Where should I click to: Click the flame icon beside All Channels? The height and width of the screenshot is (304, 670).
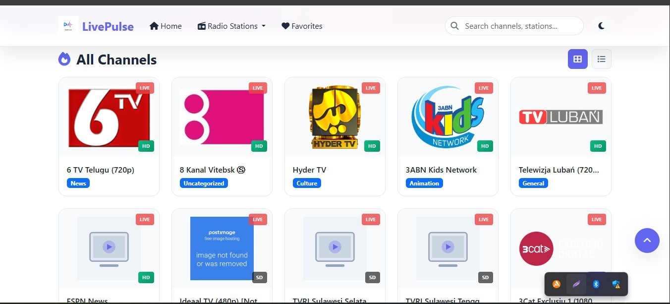(x=64, y=59)
